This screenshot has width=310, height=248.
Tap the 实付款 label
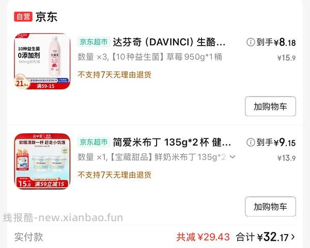pyautogui.click(x=28, y=237)
